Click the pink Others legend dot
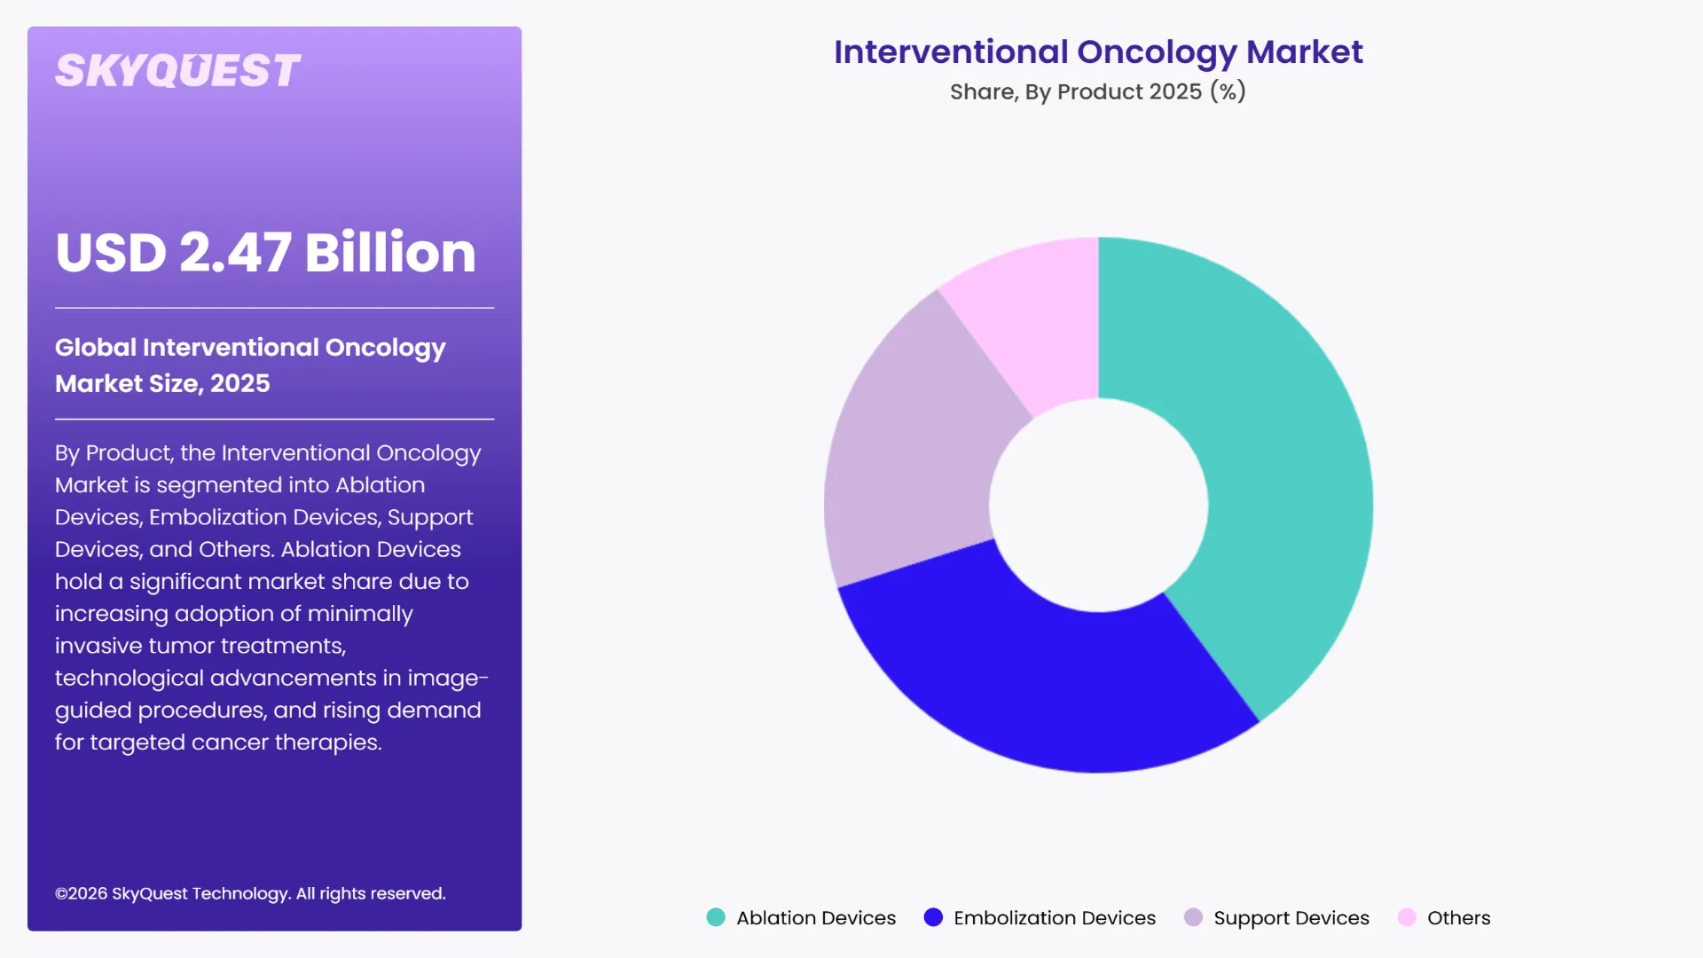The height and width of the screenshot is (958, 1703). point(1407,917)
